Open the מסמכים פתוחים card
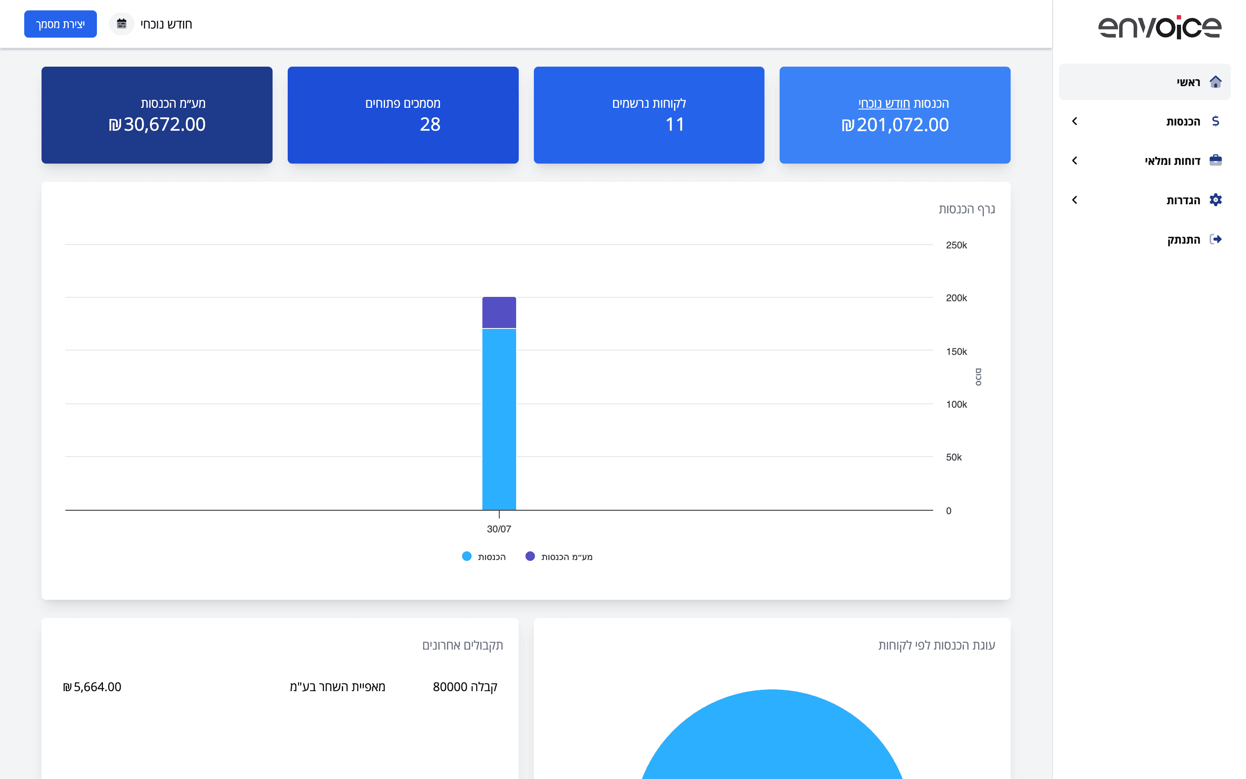This screenshot has height=779, width=1246. pos(403,115)
